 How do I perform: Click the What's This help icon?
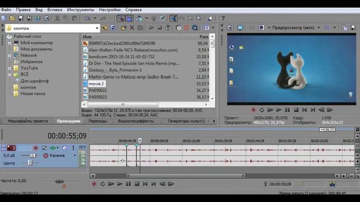tap(222, 19)
